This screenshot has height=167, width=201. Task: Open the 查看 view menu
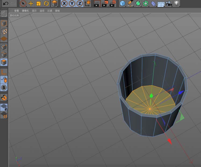coord(17,11)
